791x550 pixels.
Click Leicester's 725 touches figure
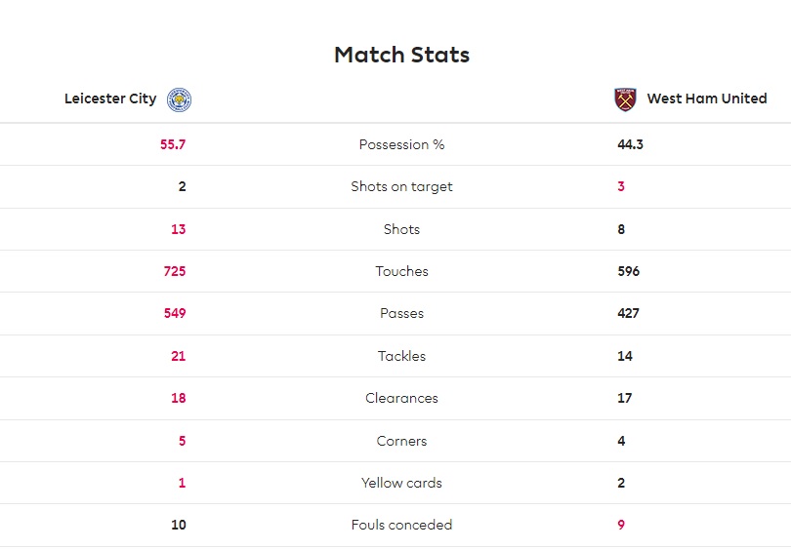175,271
